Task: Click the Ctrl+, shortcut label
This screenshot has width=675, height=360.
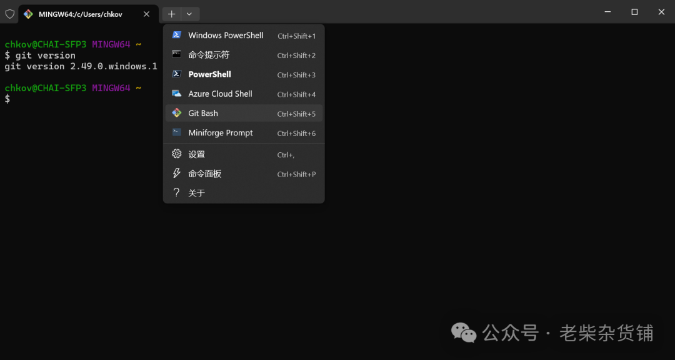Action: pos(286,155)
